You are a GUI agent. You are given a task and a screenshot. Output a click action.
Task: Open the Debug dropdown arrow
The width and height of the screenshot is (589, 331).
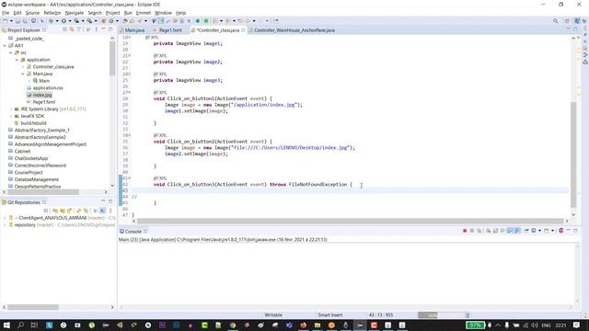click(x=57, y=21)
